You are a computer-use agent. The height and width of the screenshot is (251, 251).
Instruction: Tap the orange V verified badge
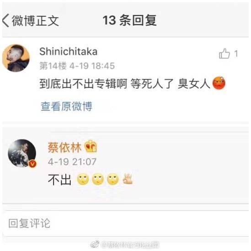tap(32, 164)
